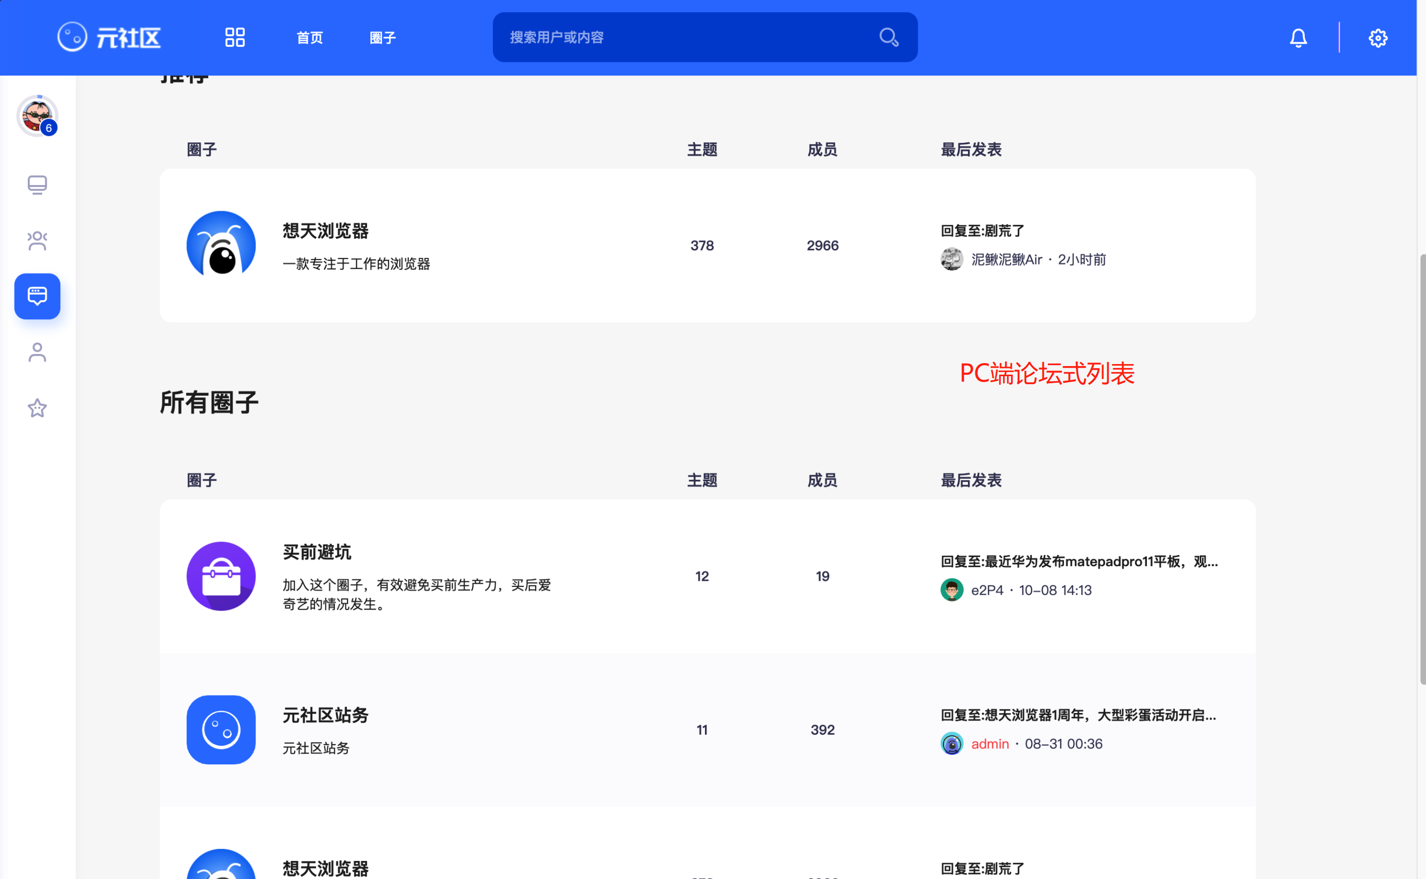Click the purple 买前避坑 bag icon
The width and height of the screenshot is (1426, 879).
pos(221,576)
